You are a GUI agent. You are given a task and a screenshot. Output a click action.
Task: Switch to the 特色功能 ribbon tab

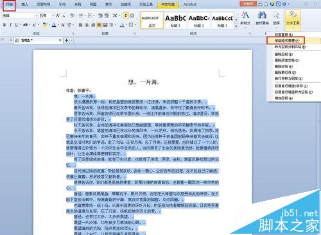click(x=168, y=4)
